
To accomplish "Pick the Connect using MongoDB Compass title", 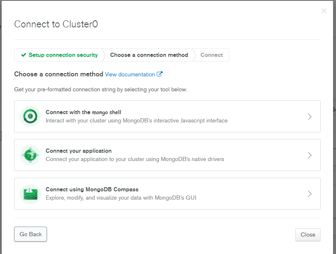I will 92,189.
